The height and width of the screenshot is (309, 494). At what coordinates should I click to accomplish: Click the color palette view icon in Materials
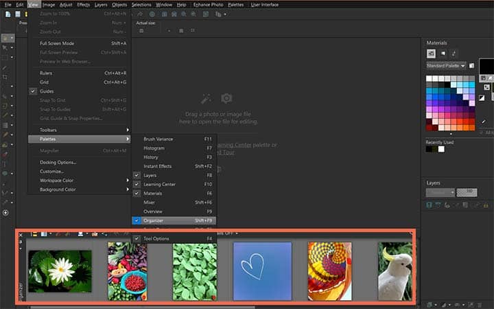(432, 54)
